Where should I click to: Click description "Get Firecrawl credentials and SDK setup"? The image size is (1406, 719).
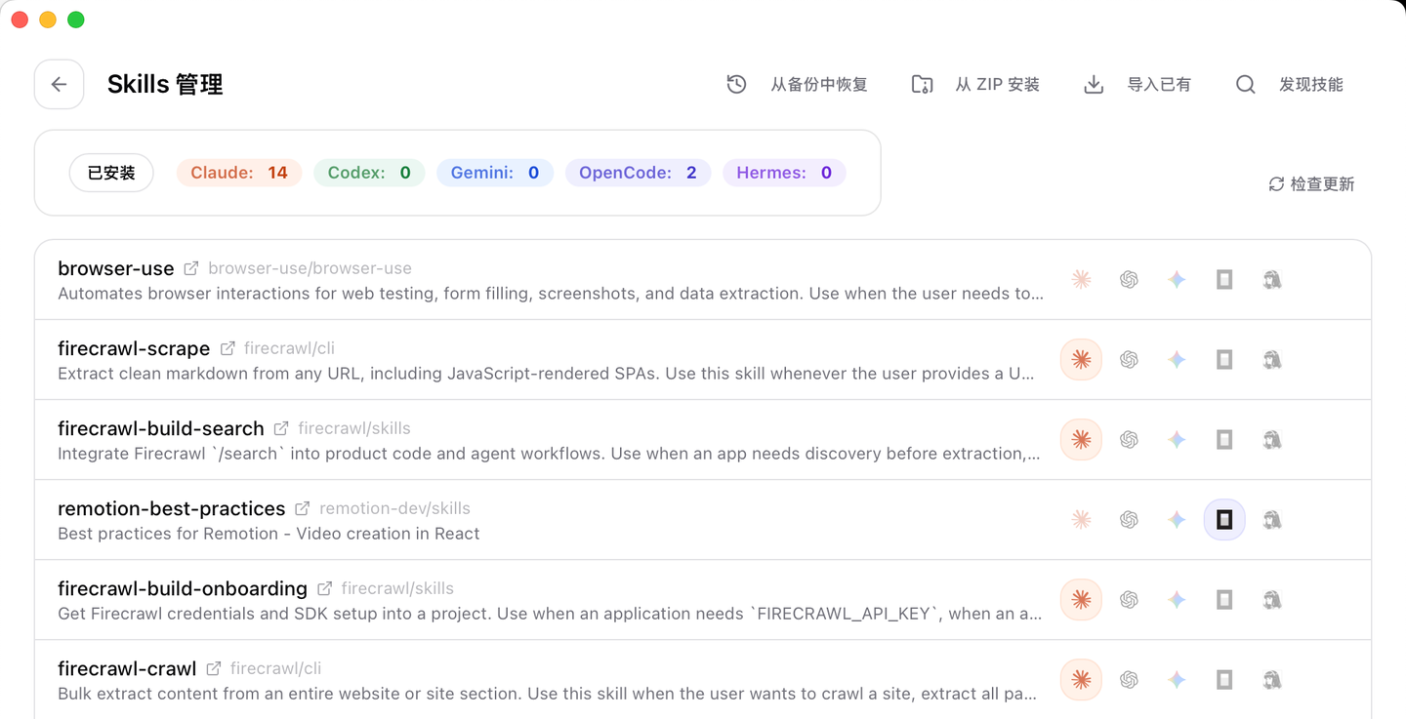tap(550, 614)
